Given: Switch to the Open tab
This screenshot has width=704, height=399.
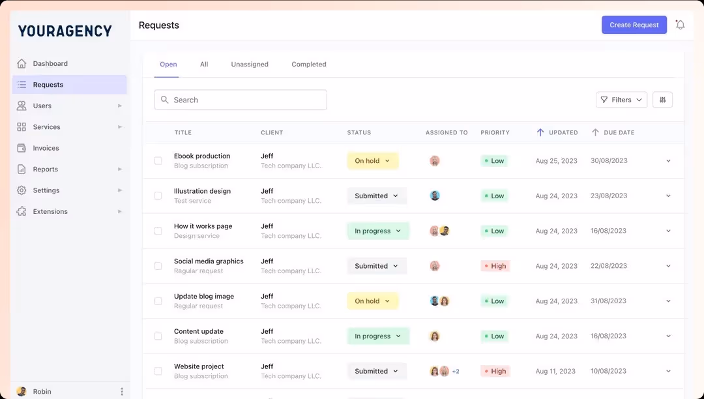Looking at the screenshot, I should [168, 64].
